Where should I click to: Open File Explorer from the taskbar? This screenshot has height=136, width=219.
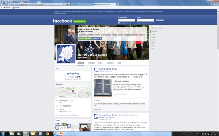point(12,134)
